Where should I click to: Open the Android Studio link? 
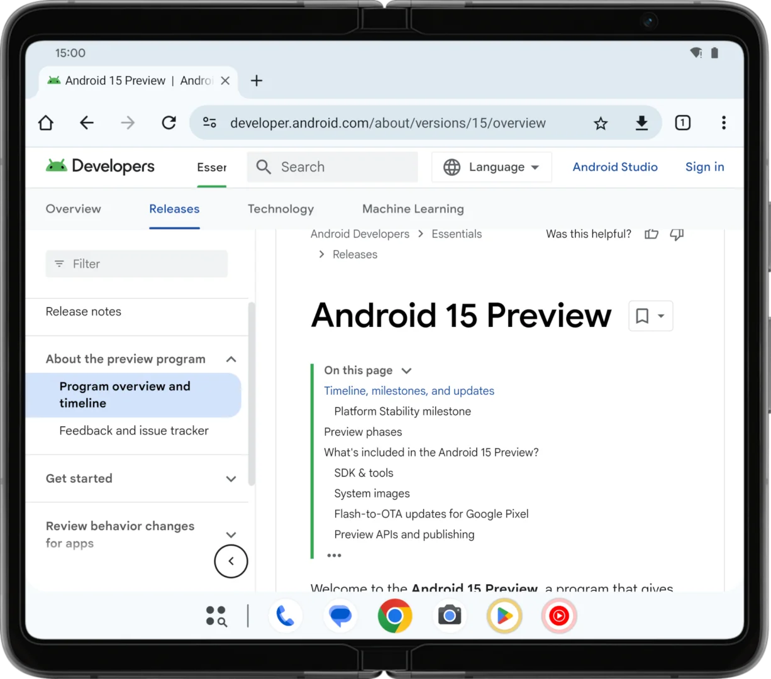click(x=615, y=167)
